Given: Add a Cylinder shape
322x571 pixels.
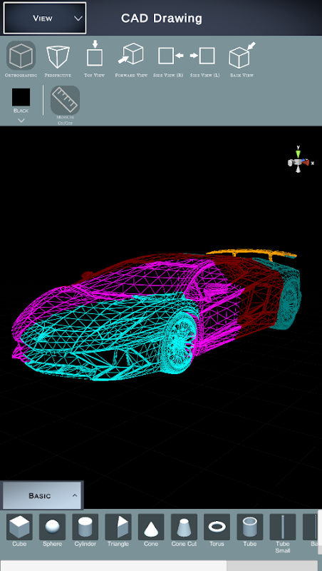Looking at the screenshot, I should 85,527.
